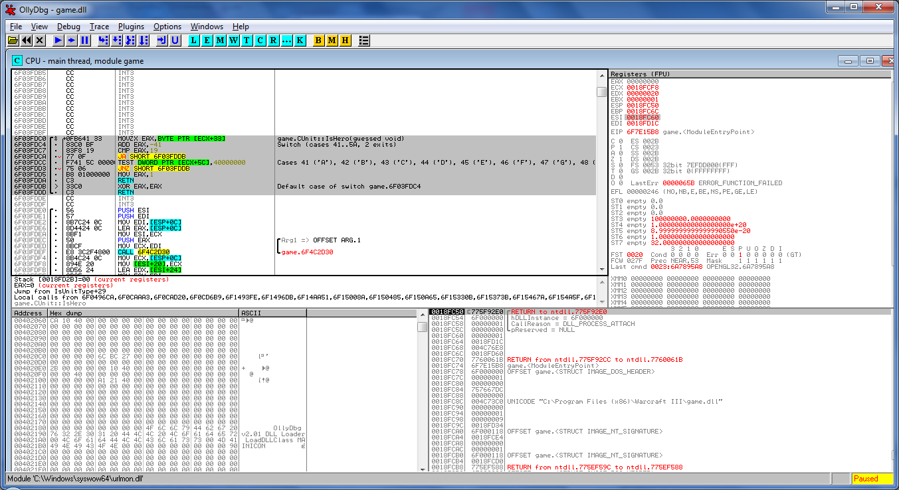Open the Run trace window (... icon)
The height and width of the screenshot is (490, 899).
(286, 41)
